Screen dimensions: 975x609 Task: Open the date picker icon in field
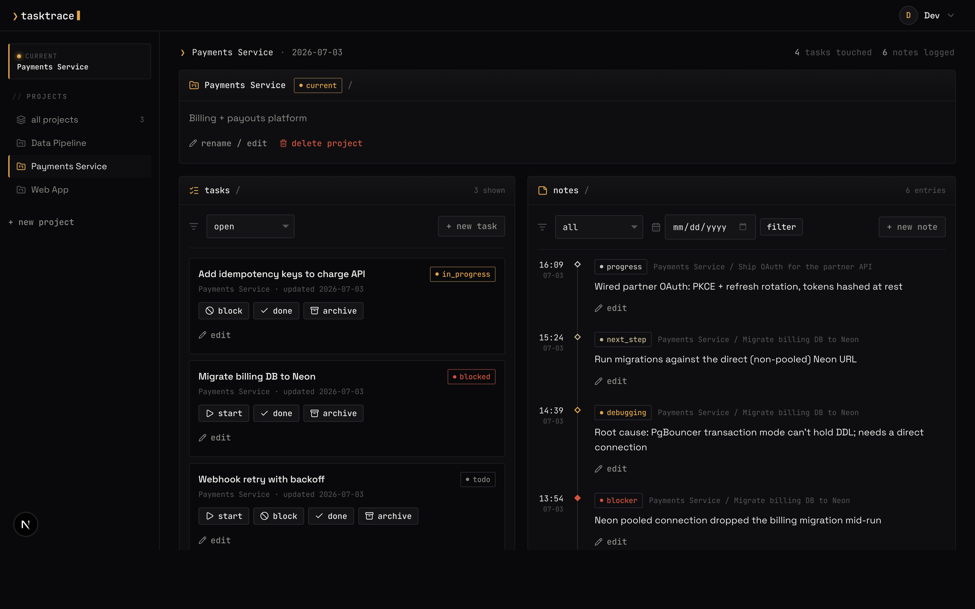pos(743,227)
